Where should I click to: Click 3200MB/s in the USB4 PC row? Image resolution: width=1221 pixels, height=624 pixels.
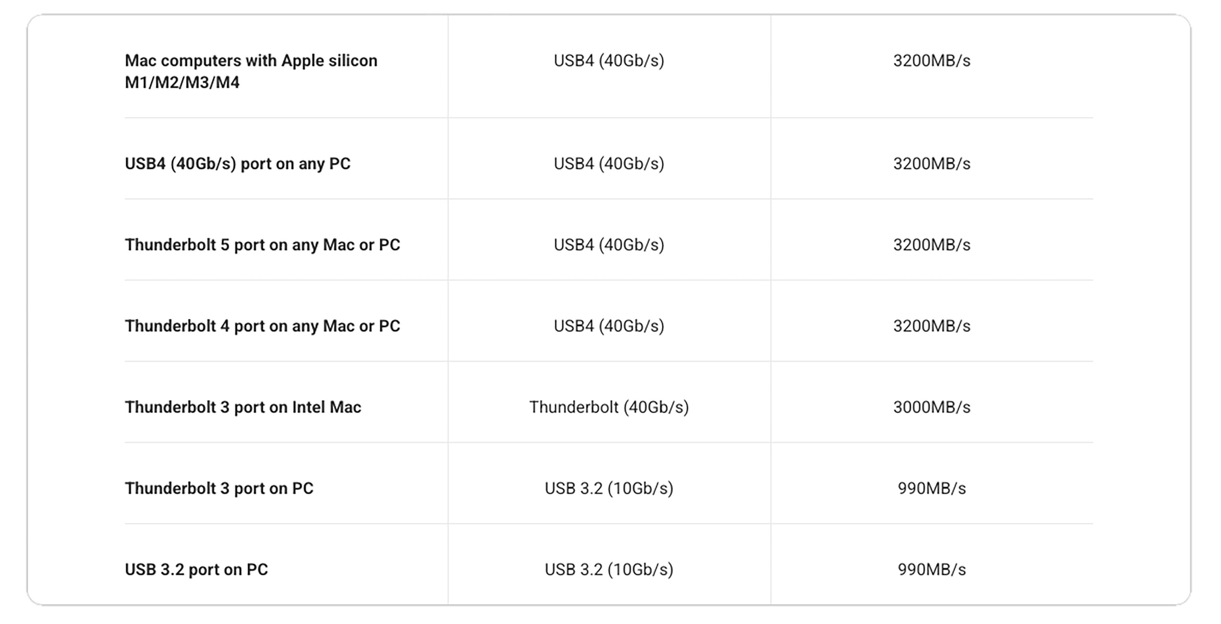pos(932,163)
